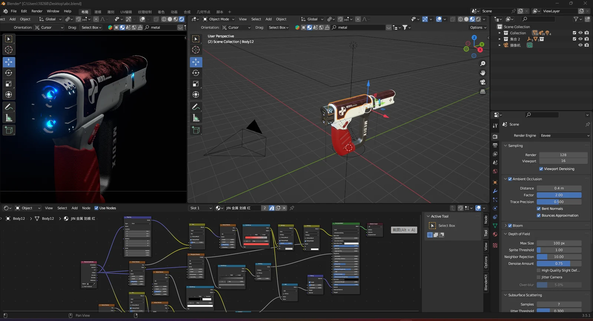593x321 pixels.
Task: Click the Denoise Amount slider
Action: (559, 264)
